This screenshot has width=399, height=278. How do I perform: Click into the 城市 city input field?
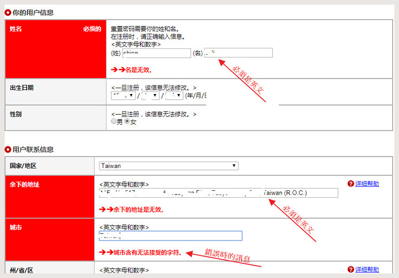170,235
